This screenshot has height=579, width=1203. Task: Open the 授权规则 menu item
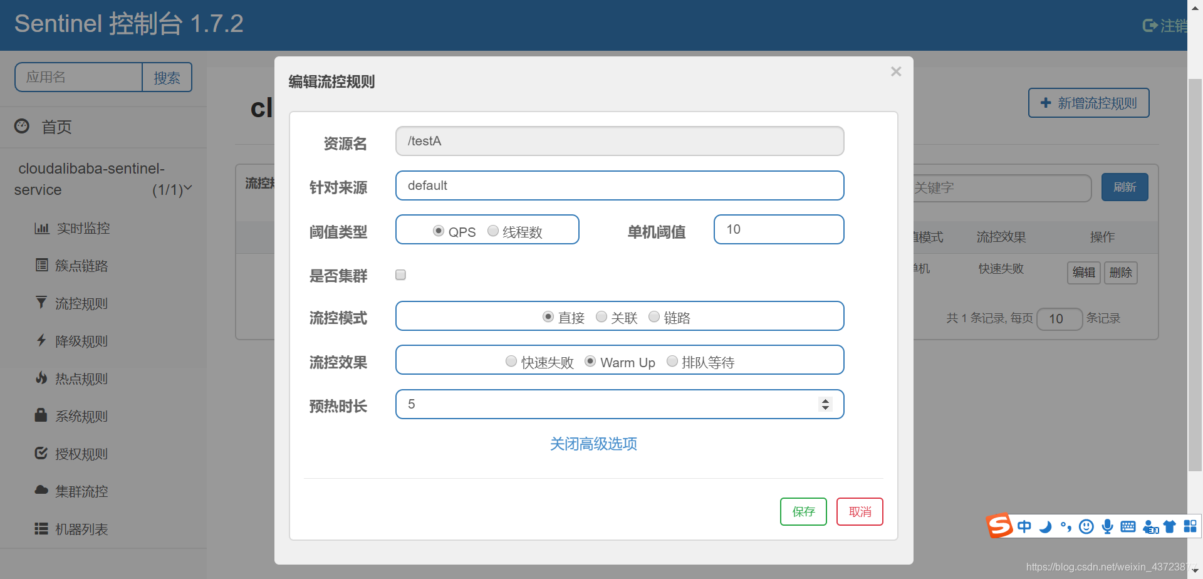click(81, 454)
